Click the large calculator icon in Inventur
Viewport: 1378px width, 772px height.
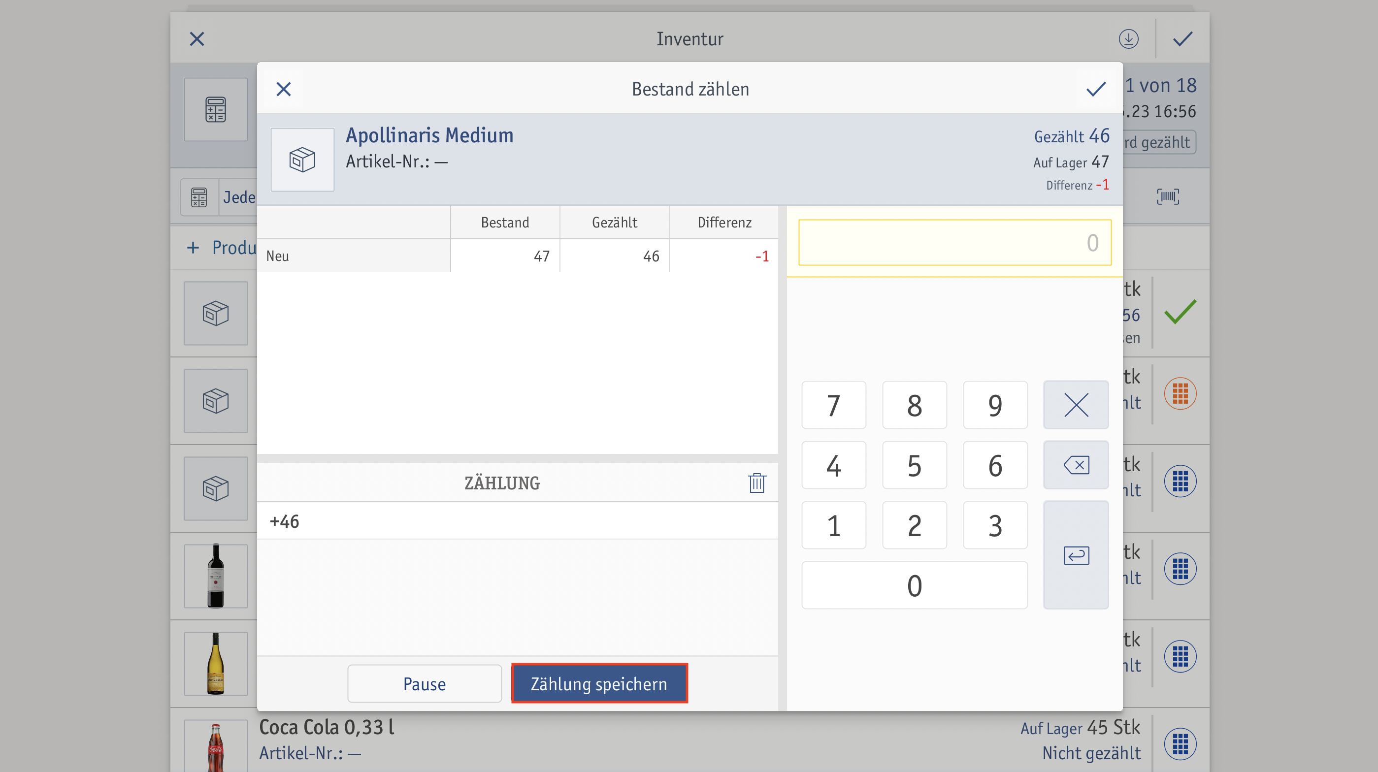point(216,110)
